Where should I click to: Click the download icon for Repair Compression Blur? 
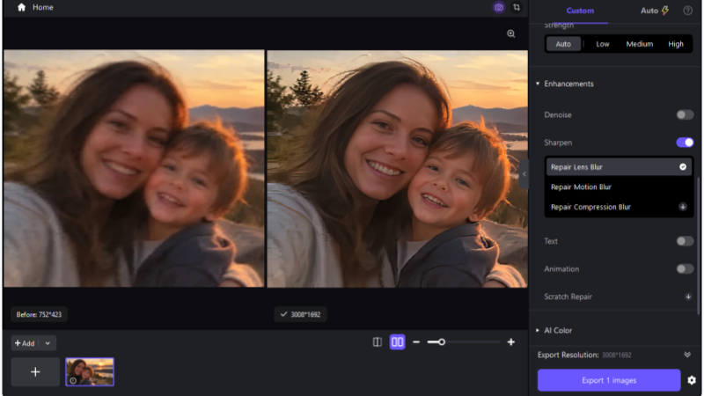683,207
